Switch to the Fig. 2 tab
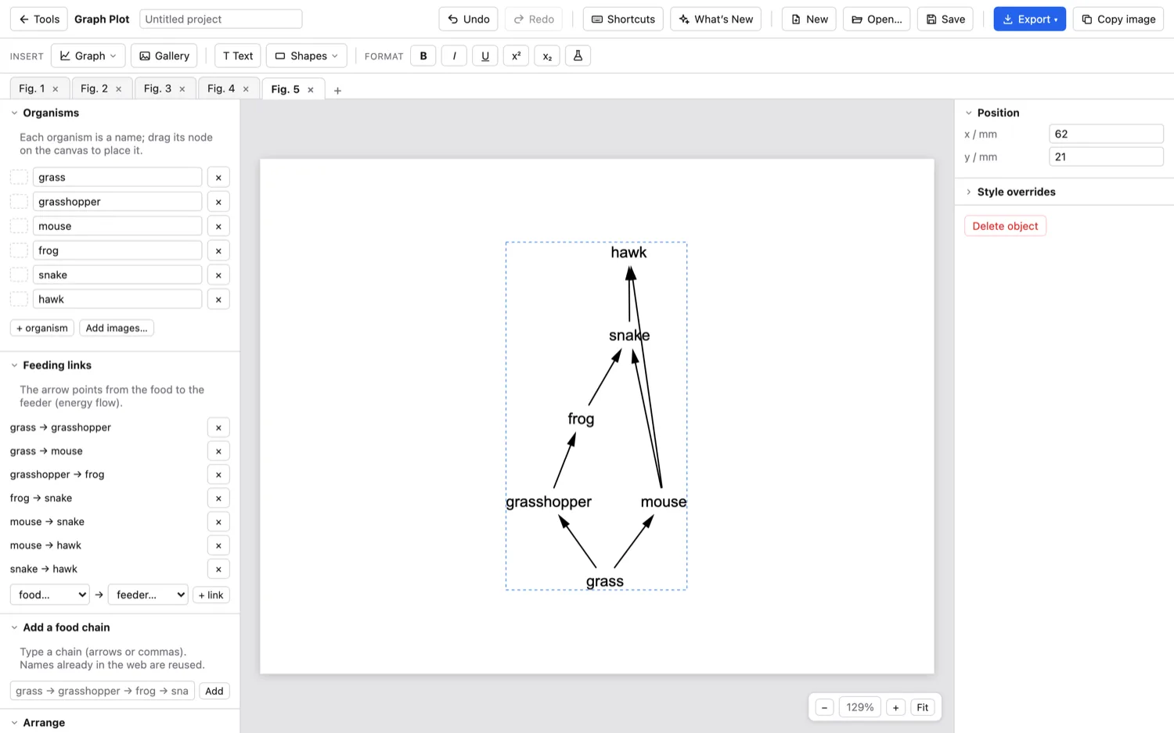This screenshot has height=733, width=1174. (94, 88)
